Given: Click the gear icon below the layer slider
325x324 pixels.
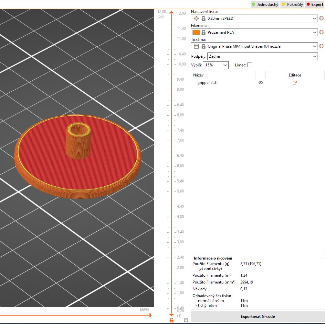Looking at the screenshot, I should [185, 320].
